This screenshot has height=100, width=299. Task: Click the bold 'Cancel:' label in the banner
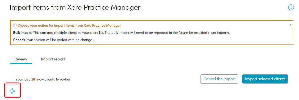click(19, 40)
